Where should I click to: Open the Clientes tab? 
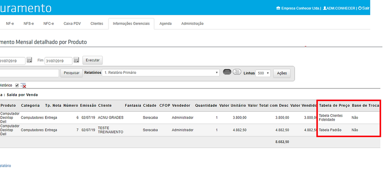tap(97, 23)
